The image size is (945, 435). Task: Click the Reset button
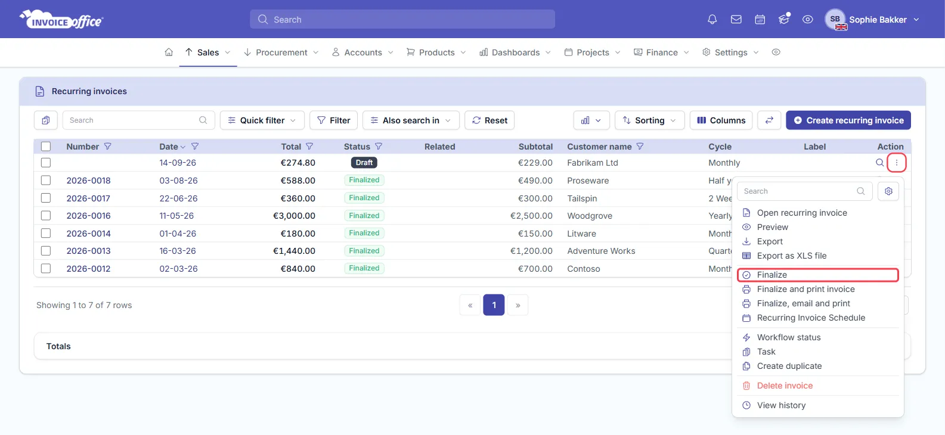489,120
